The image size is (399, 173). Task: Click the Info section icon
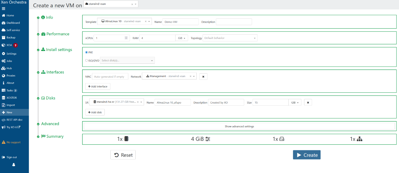[43, 17]
